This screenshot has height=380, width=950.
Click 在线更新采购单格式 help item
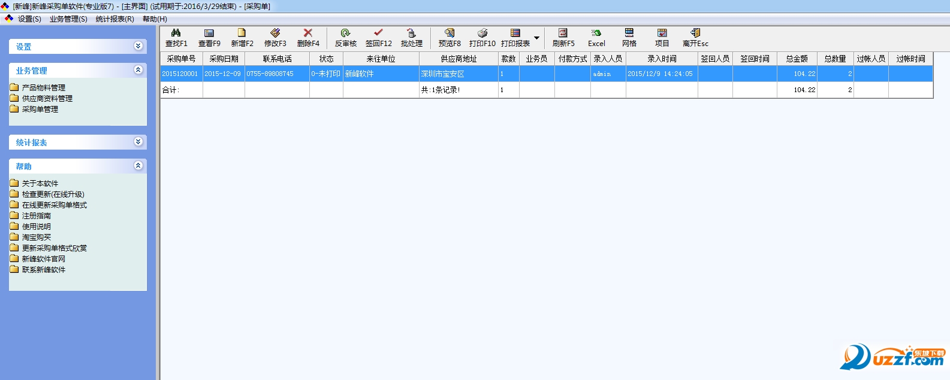point(55,205)
